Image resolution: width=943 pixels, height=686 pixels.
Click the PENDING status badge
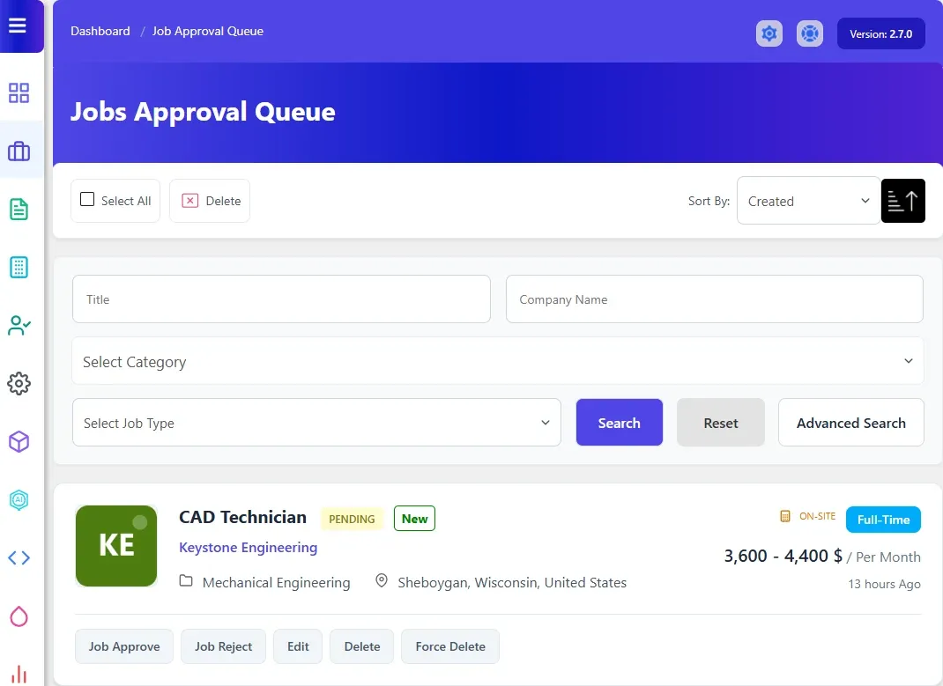(x=352, y=519)
